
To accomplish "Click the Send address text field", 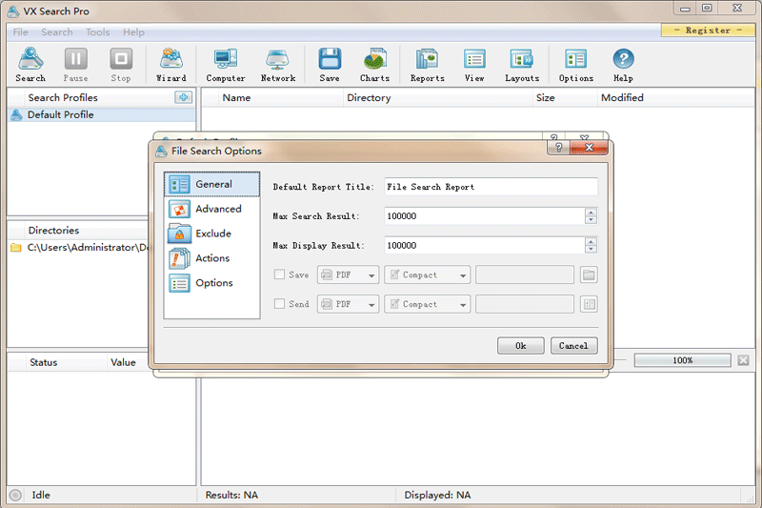I will click(x=525, y=304).
